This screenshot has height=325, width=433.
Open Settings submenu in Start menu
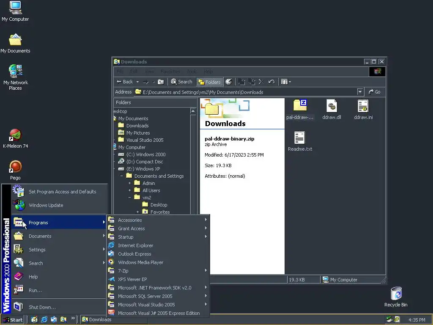coord(59,250)
